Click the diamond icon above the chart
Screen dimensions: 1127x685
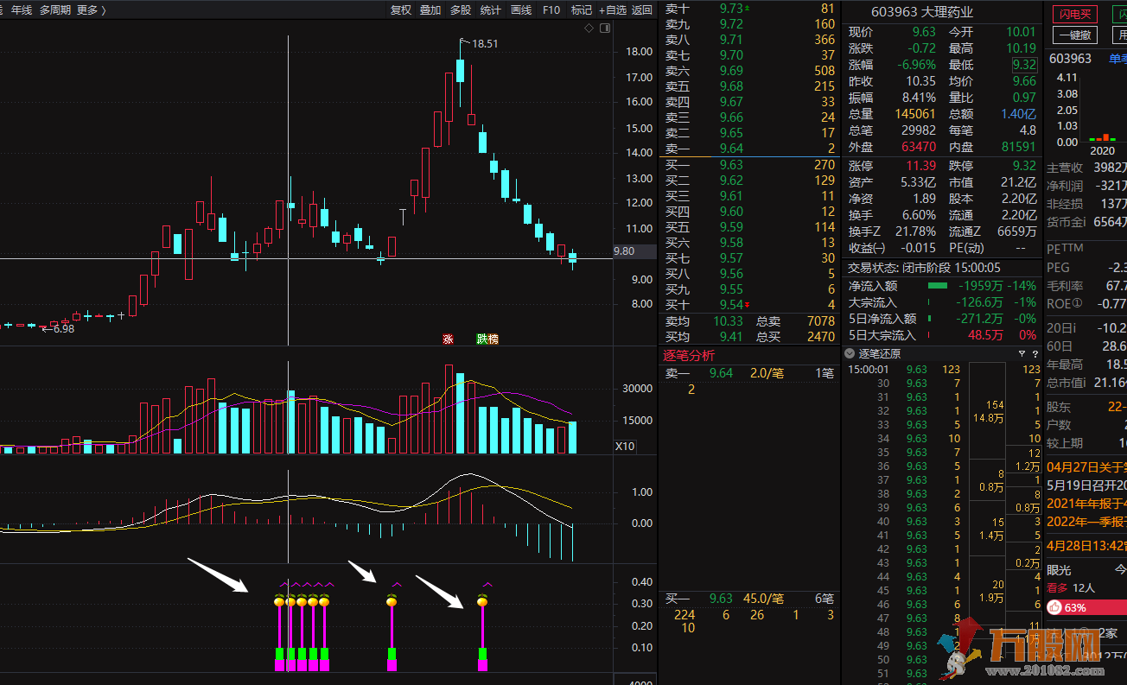click(x=589, y=29)
